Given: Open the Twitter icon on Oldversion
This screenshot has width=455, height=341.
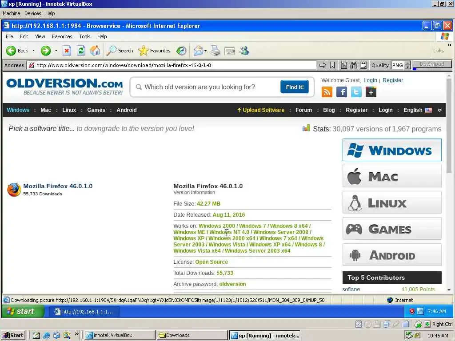Looking at the screenshot, I should point(356,92).
